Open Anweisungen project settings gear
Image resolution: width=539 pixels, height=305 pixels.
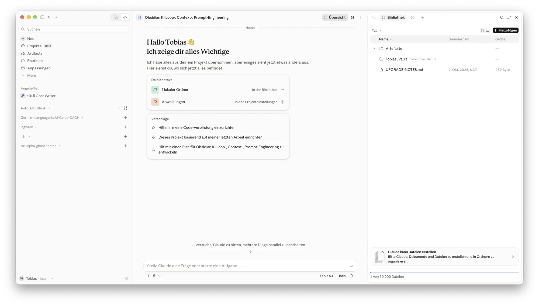point(282,102)
